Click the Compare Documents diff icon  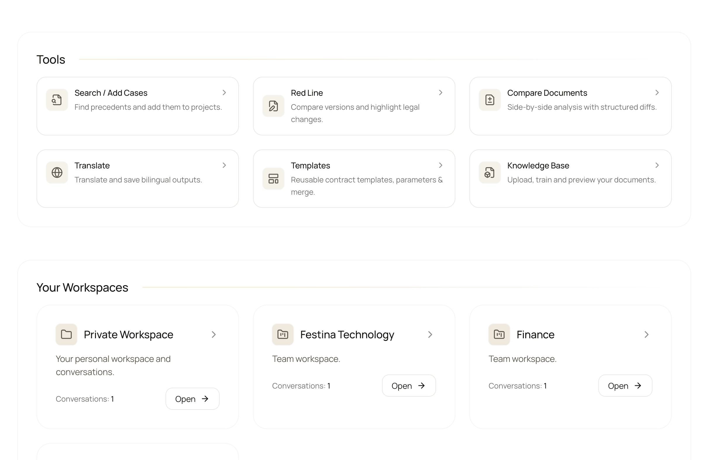[490, 100]
